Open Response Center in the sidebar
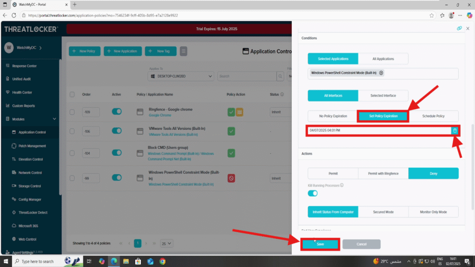 coord(24,66)
